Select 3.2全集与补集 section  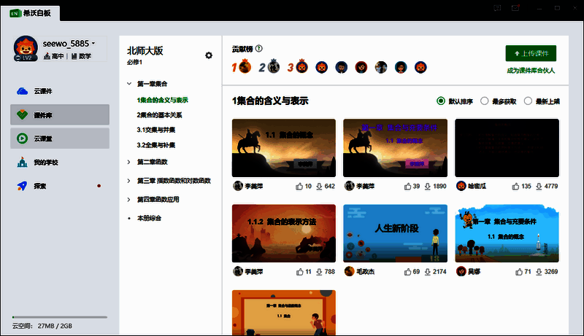click(x=156, y=145)
